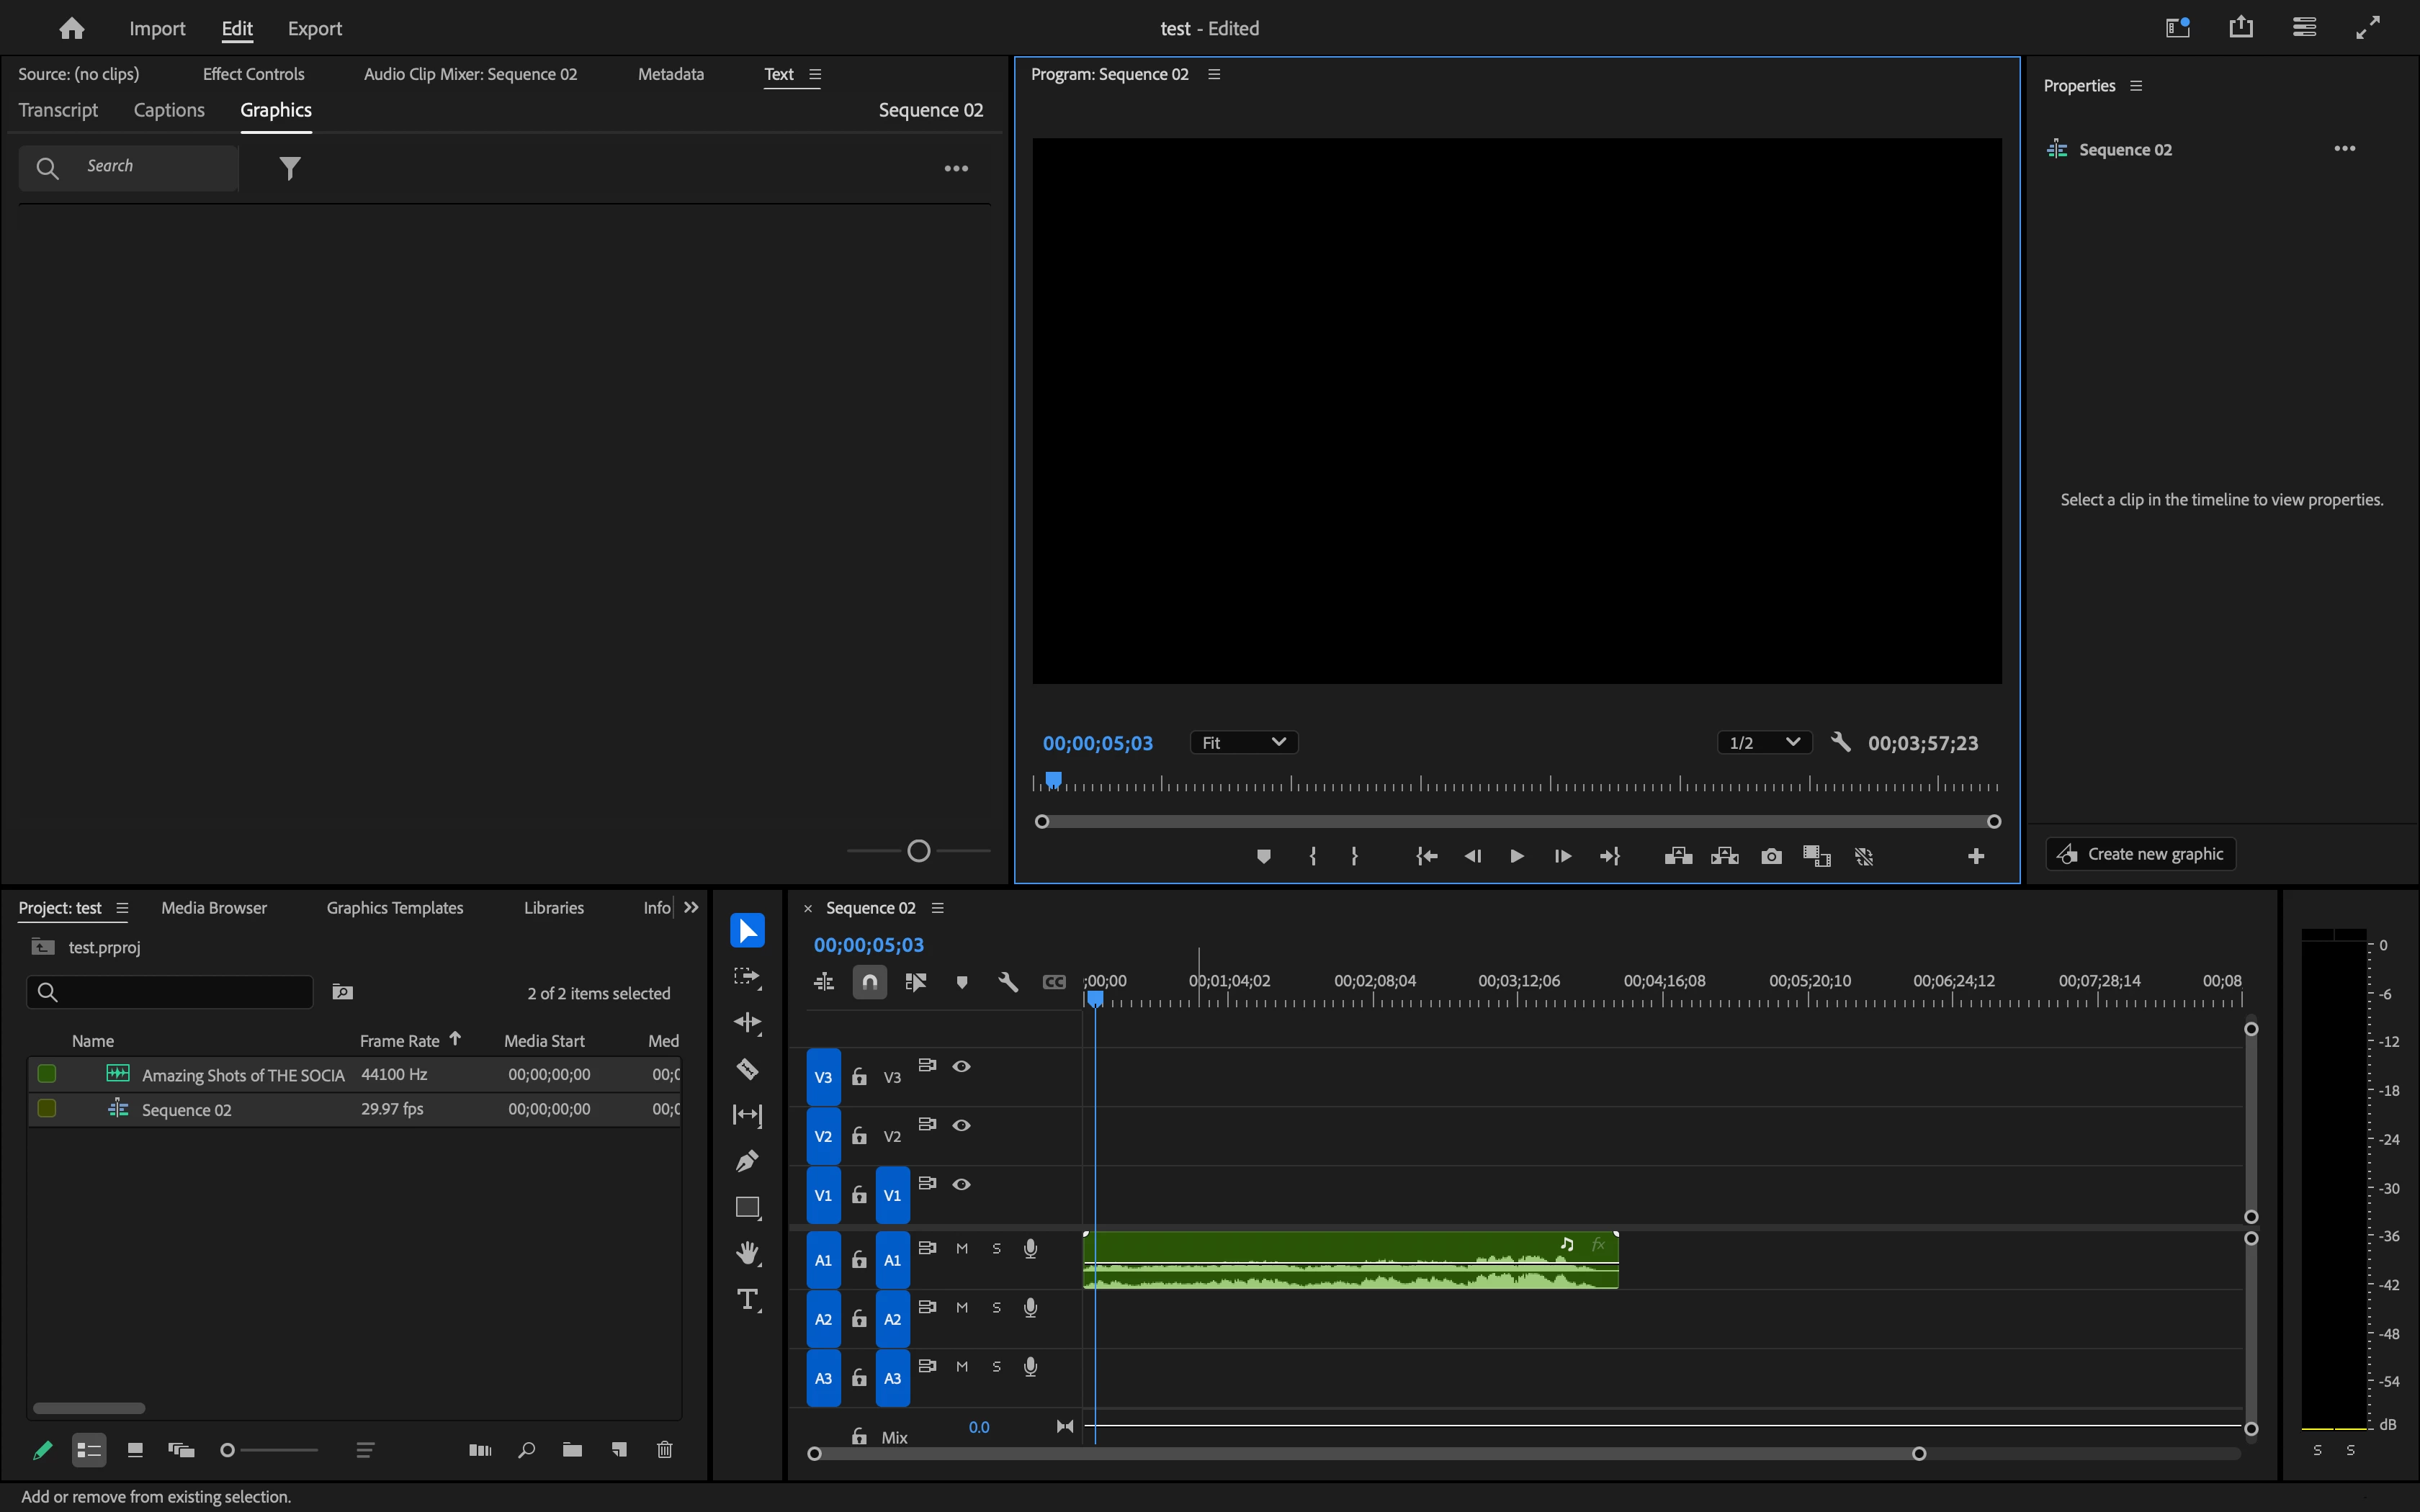This screenshot has height=1512, width=2420.
Task: Select the Pen tool
Action: pos(747,1161)
